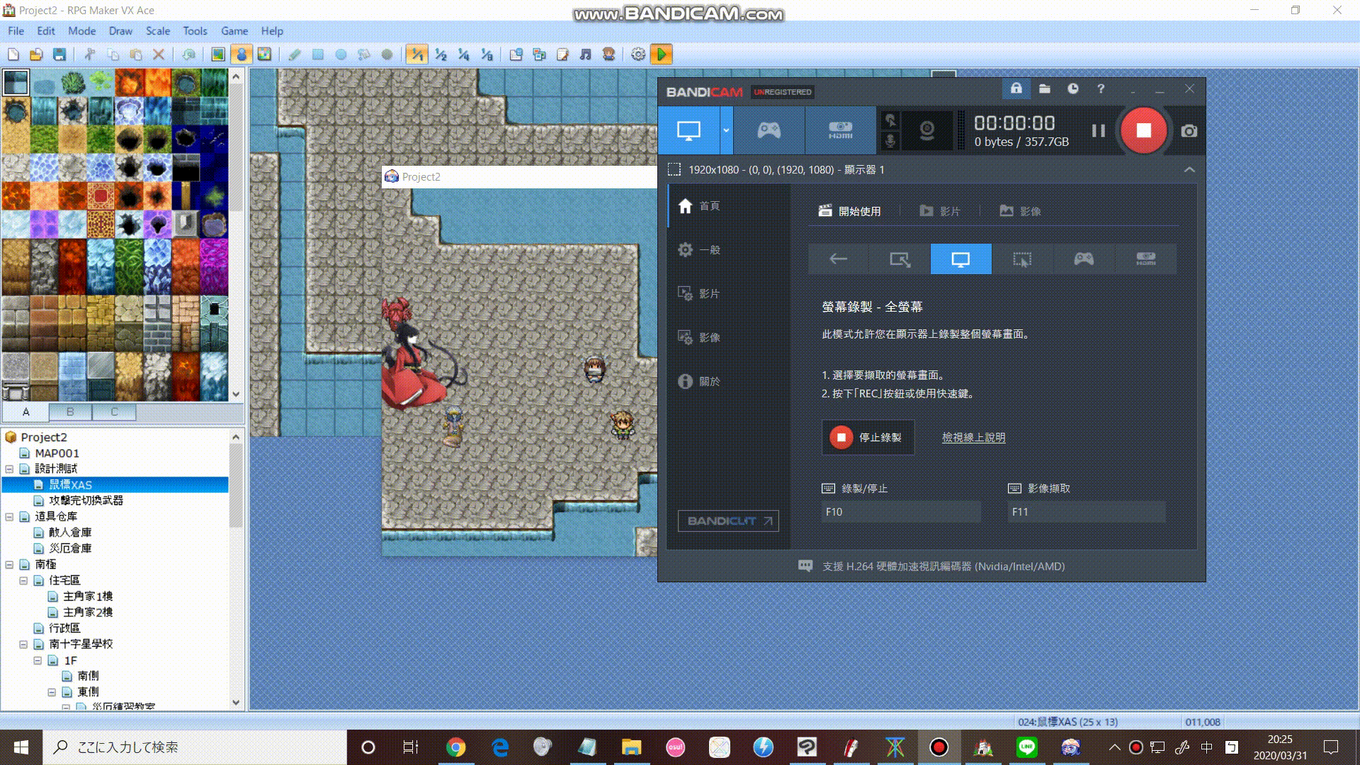This screenshot has height=765, width=1360.
Task: Set map zoom scale to 1/2
Action: [x=441, y=55]
